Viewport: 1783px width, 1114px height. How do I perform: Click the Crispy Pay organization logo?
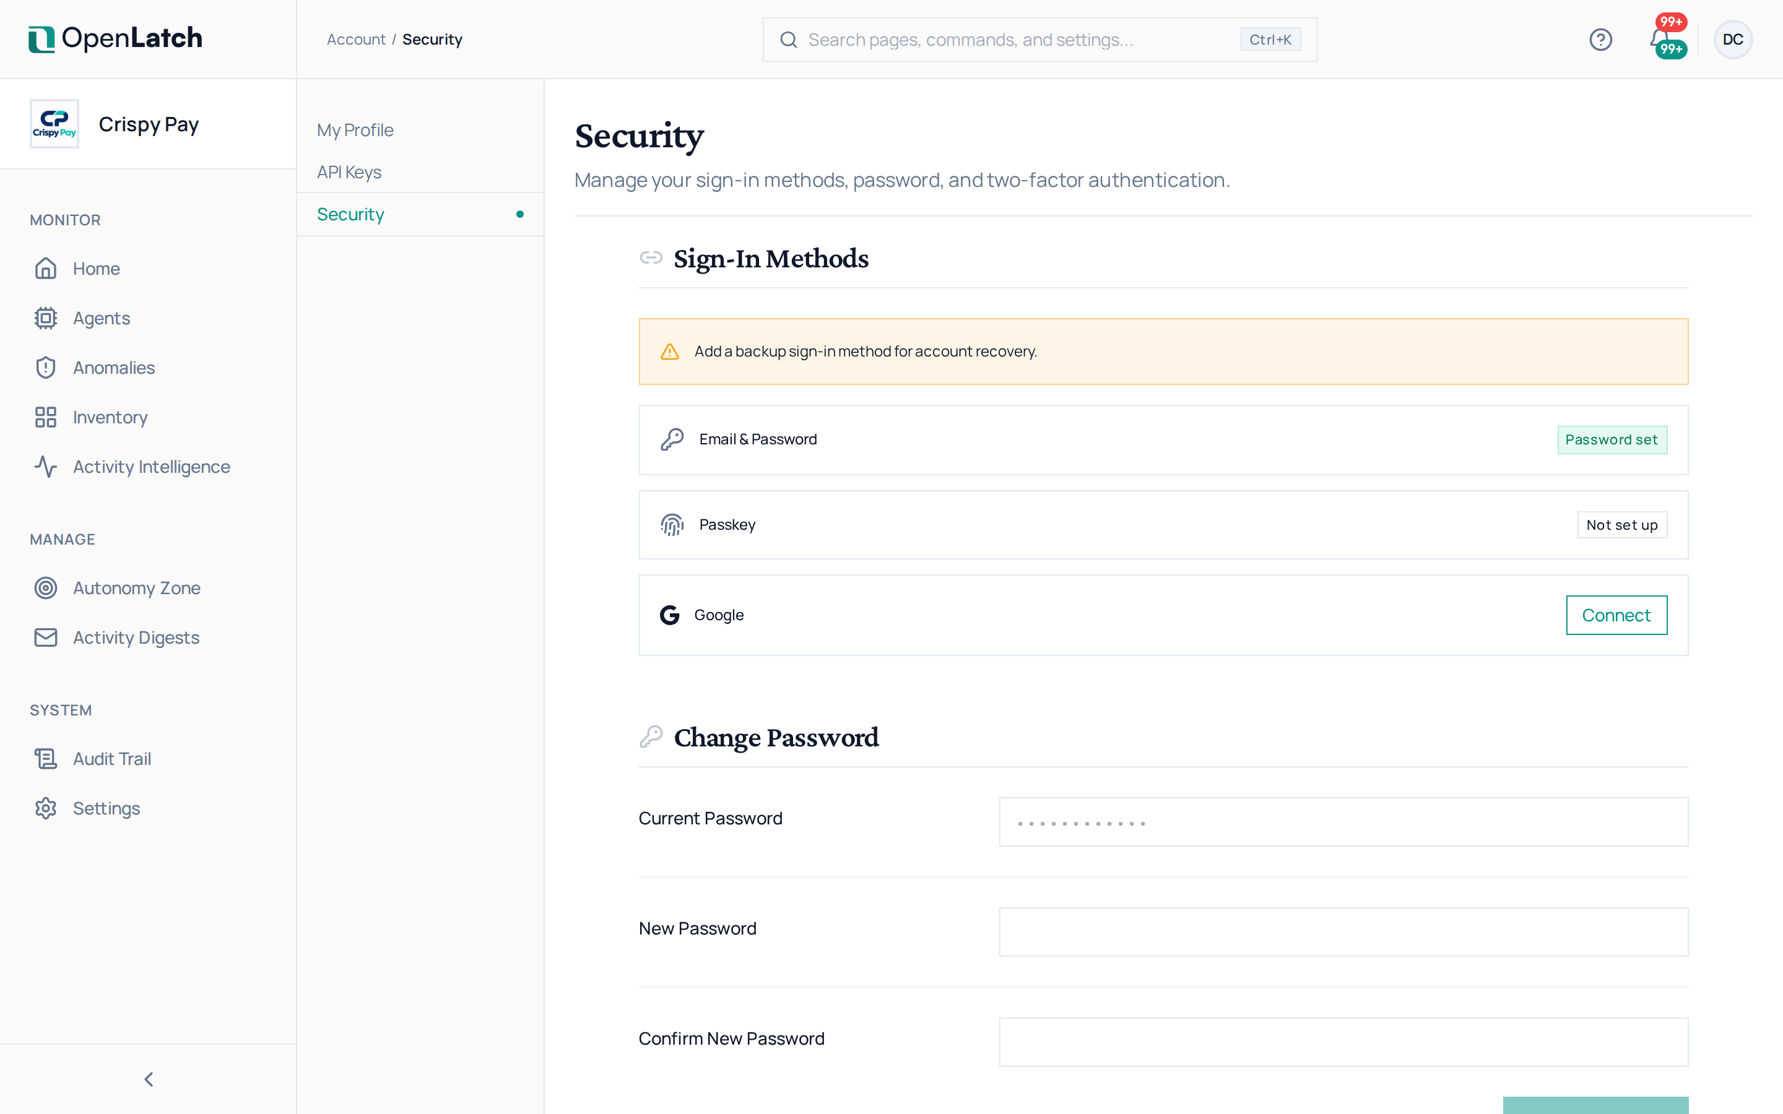click(x=54, y=124)
